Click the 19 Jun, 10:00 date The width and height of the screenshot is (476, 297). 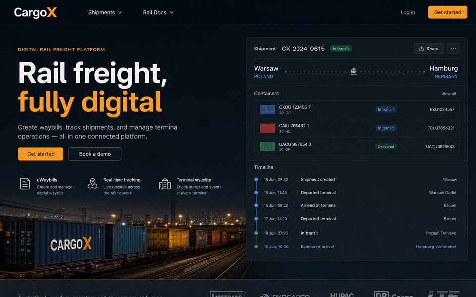tap(276, 247)
